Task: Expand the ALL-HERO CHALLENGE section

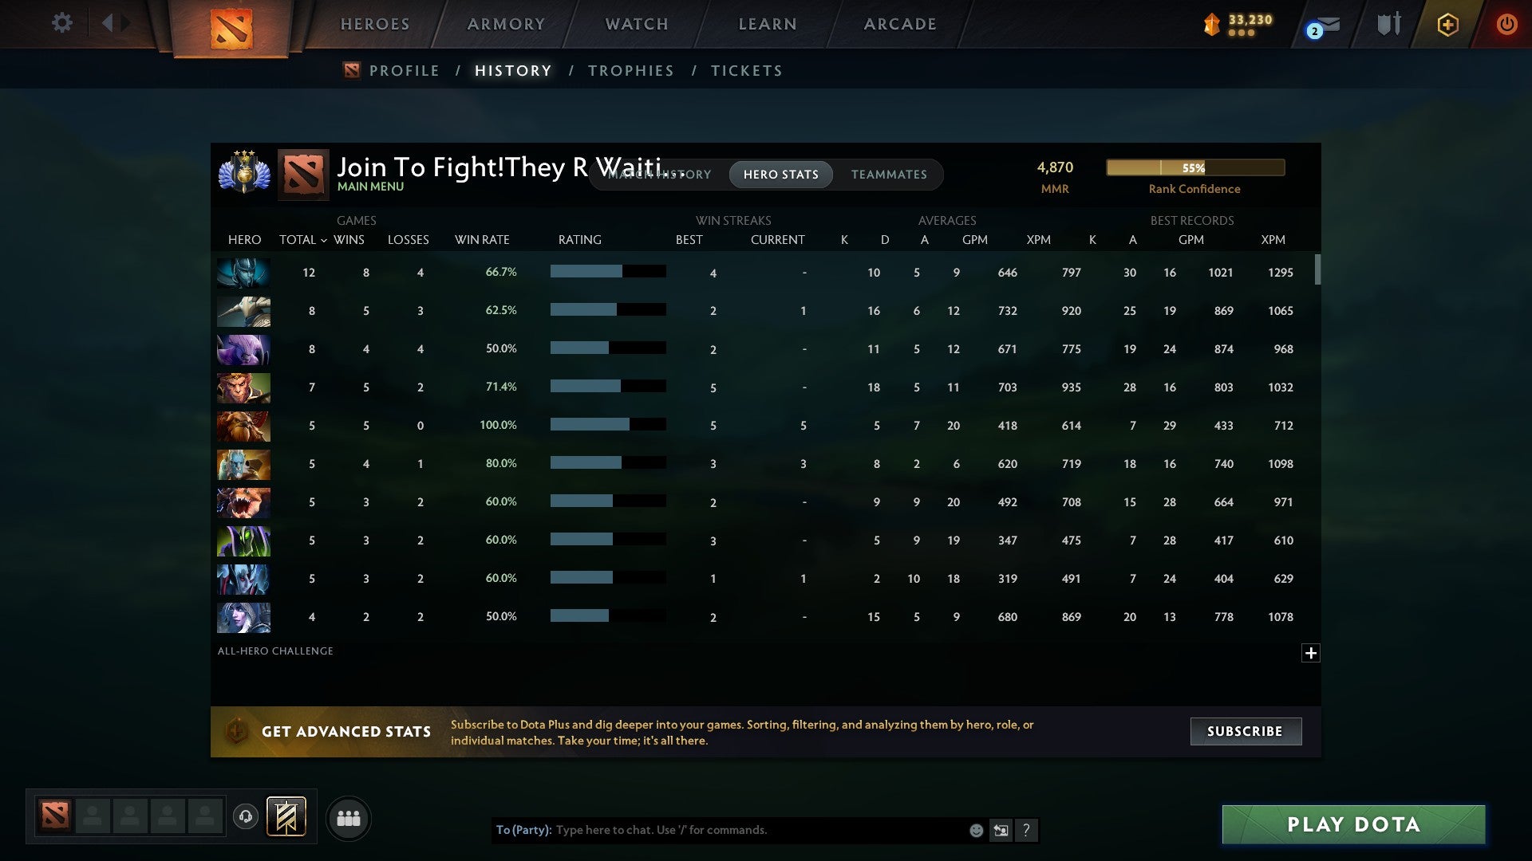Action: [x=1311, y=652]
